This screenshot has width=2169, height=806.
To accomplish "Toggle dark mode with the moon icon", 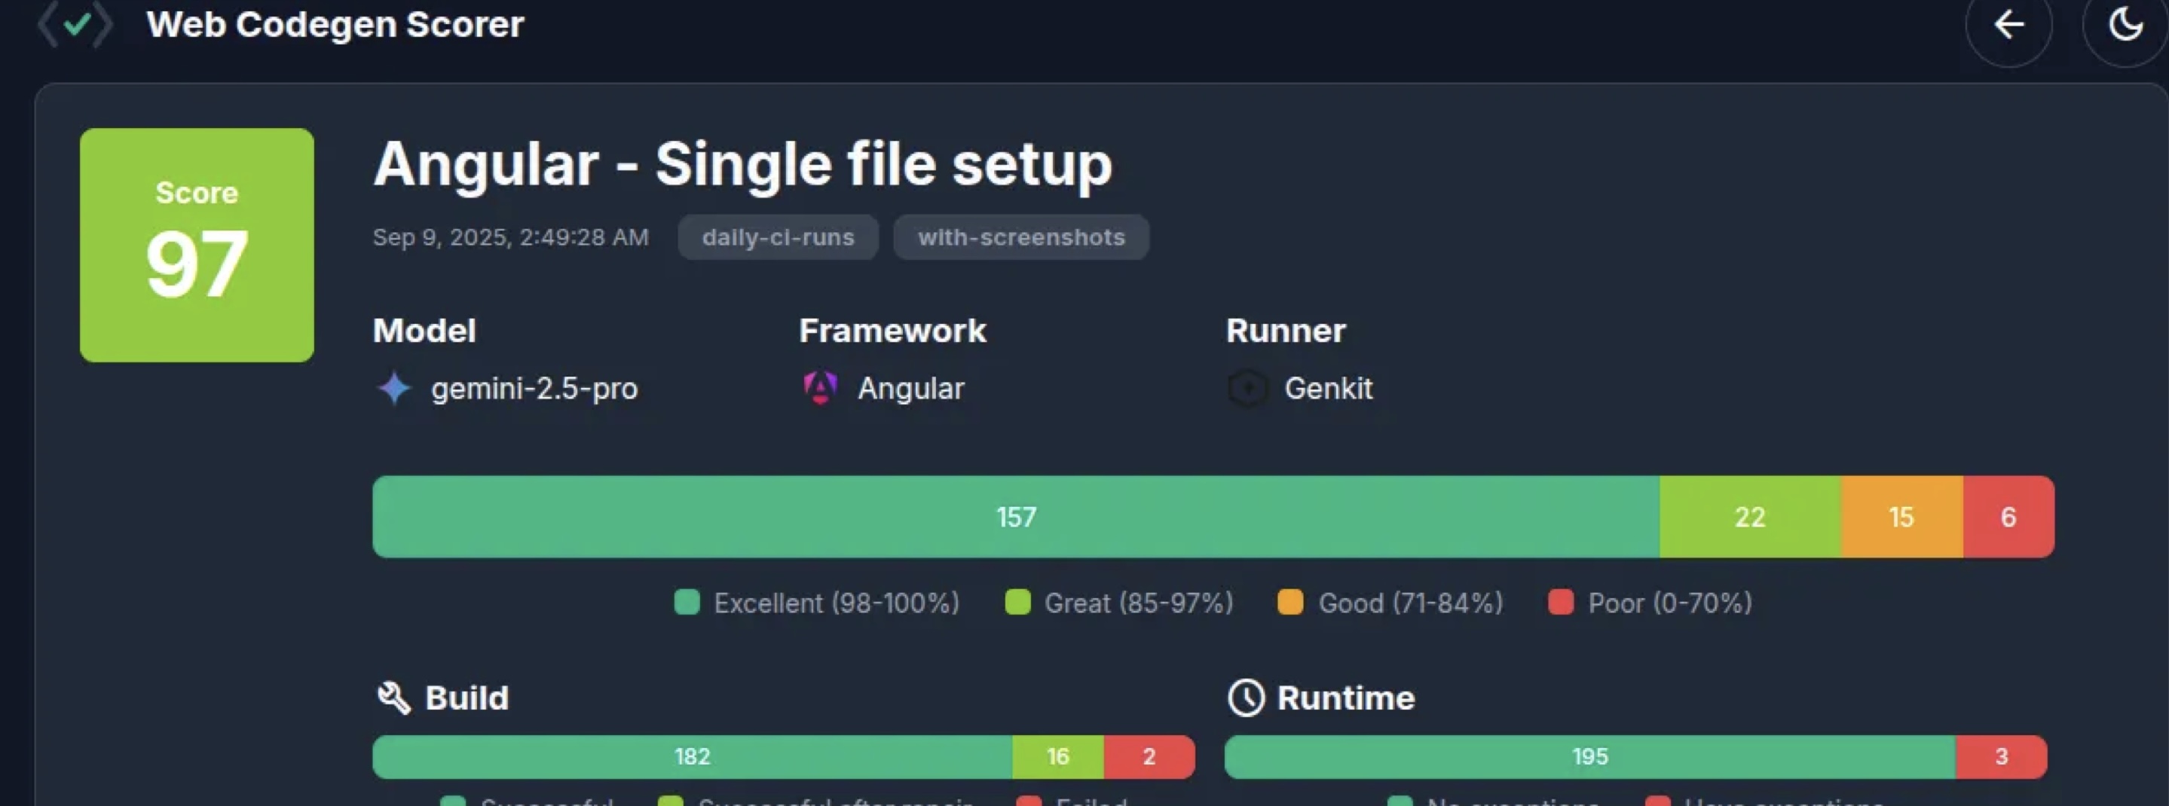I will click(x=2125, y=24).
